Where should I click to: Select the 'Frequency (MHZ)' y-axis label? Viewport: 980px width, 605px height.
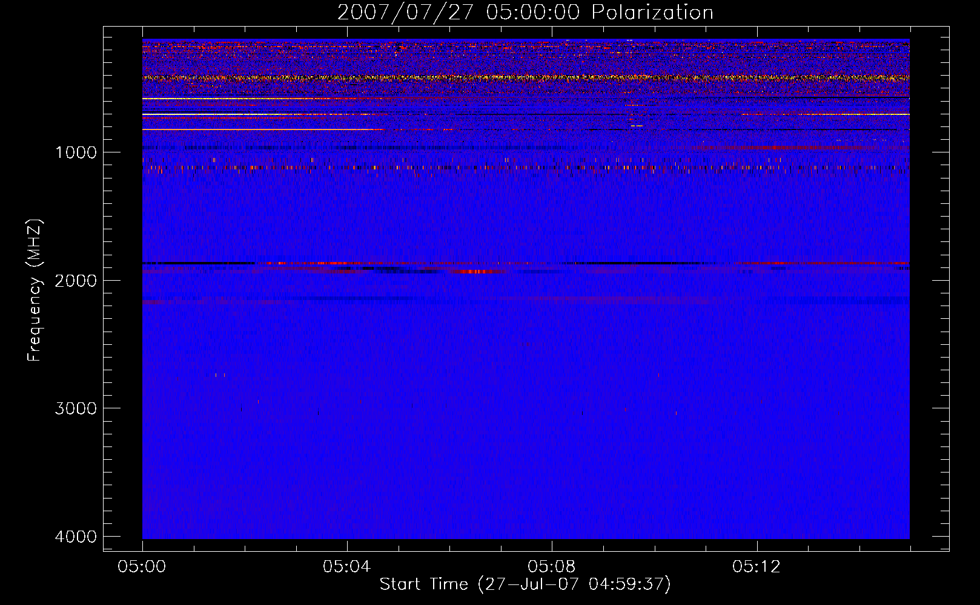[x=35, y=290]
